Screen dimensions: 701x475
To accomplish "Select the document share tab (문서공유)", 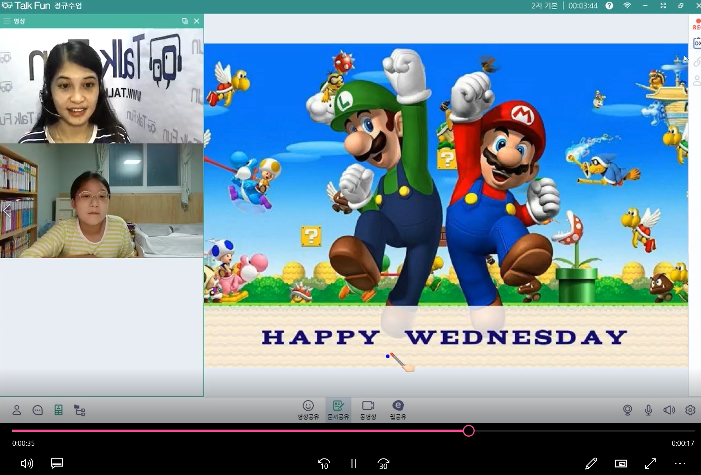I will pyautogui.click(x=338, y=409).
